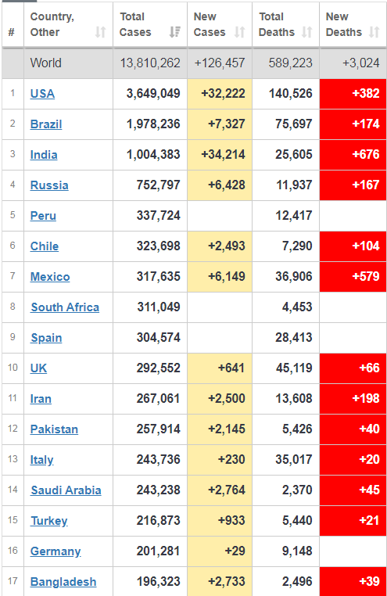Click the UK link
The image size is (387, 596).
pos(38,368)
